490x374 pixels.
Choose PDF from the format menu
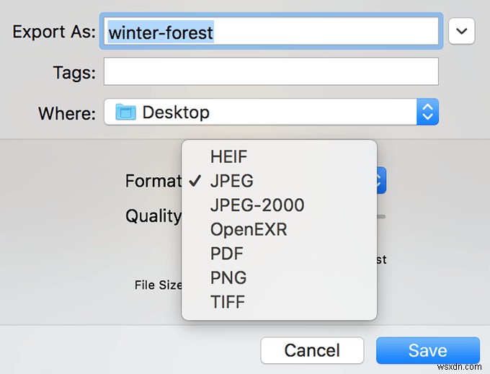tap(226, 254)
